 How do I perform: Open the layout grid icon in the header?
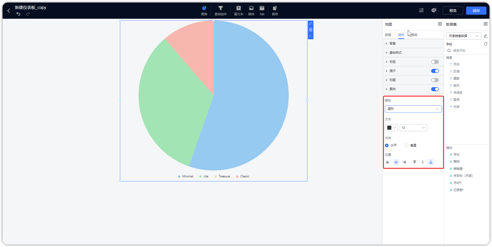(421, 10)
